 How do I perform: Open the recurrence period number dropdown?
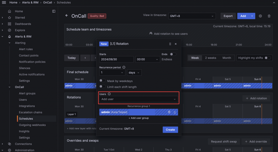click(112, 73)
